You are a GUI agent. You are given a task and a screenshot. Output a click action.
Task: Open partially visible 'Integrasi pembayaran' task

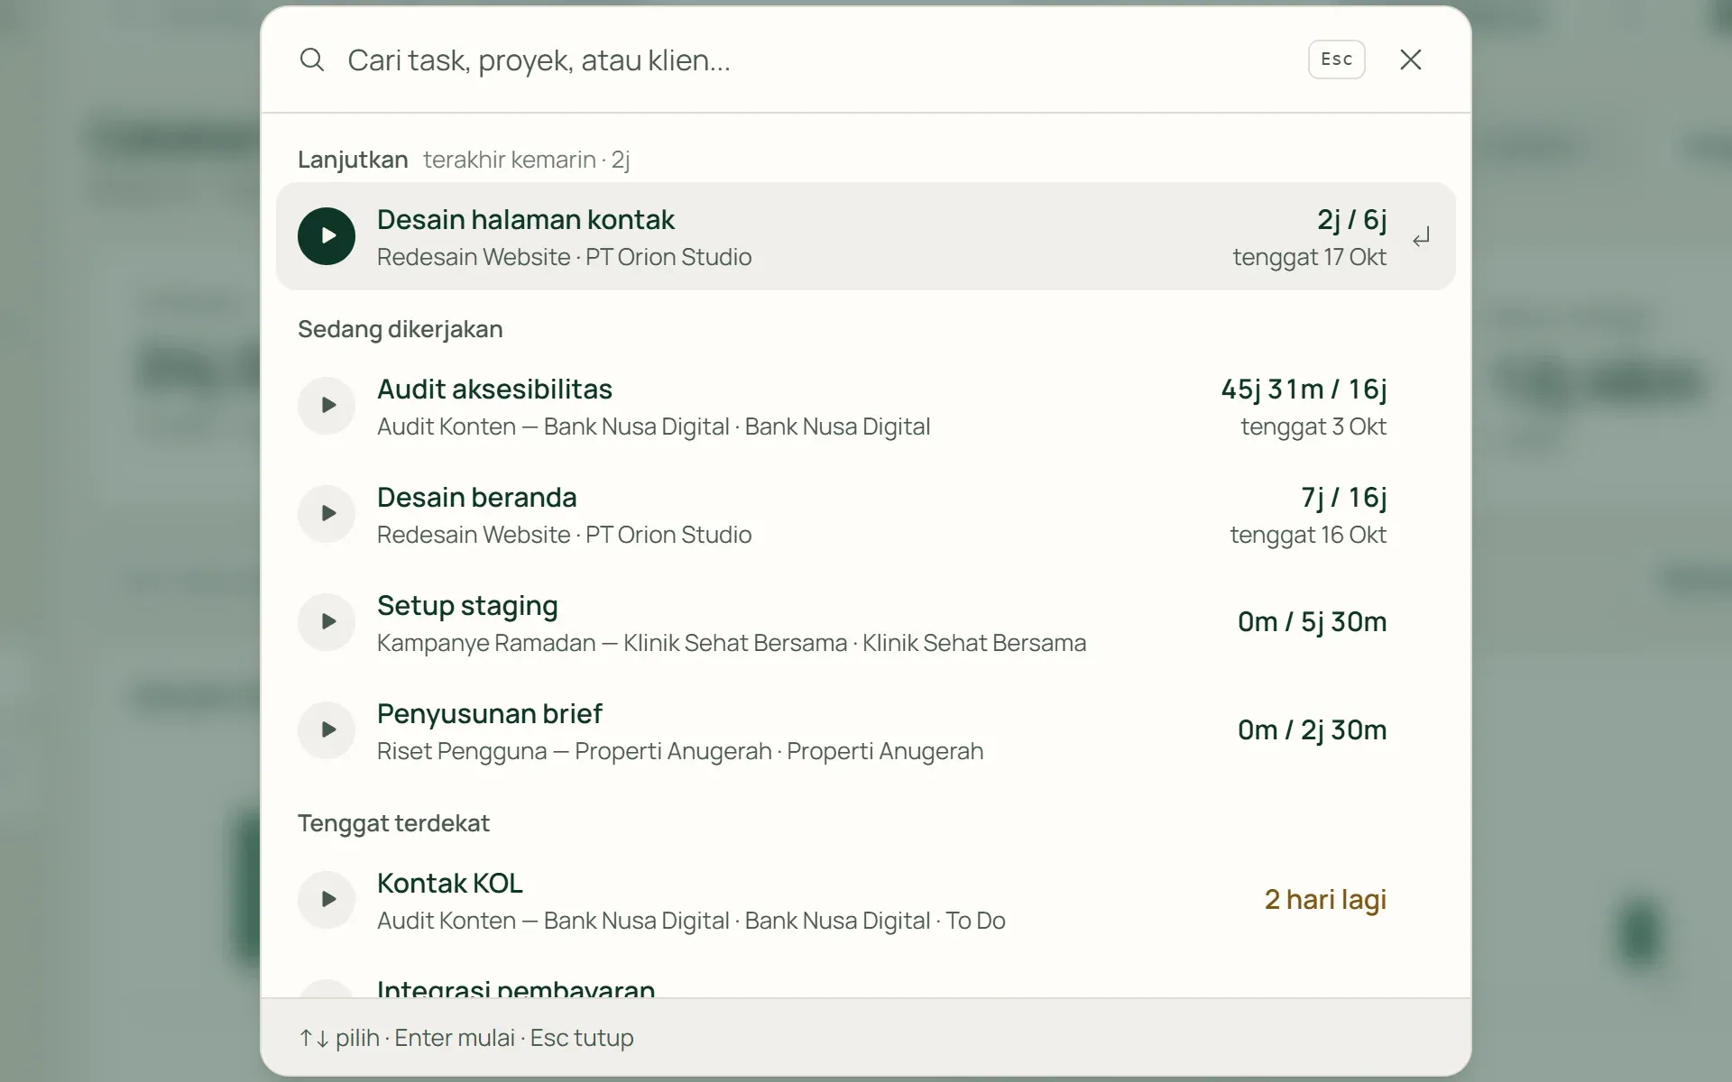tap(516, 988)
